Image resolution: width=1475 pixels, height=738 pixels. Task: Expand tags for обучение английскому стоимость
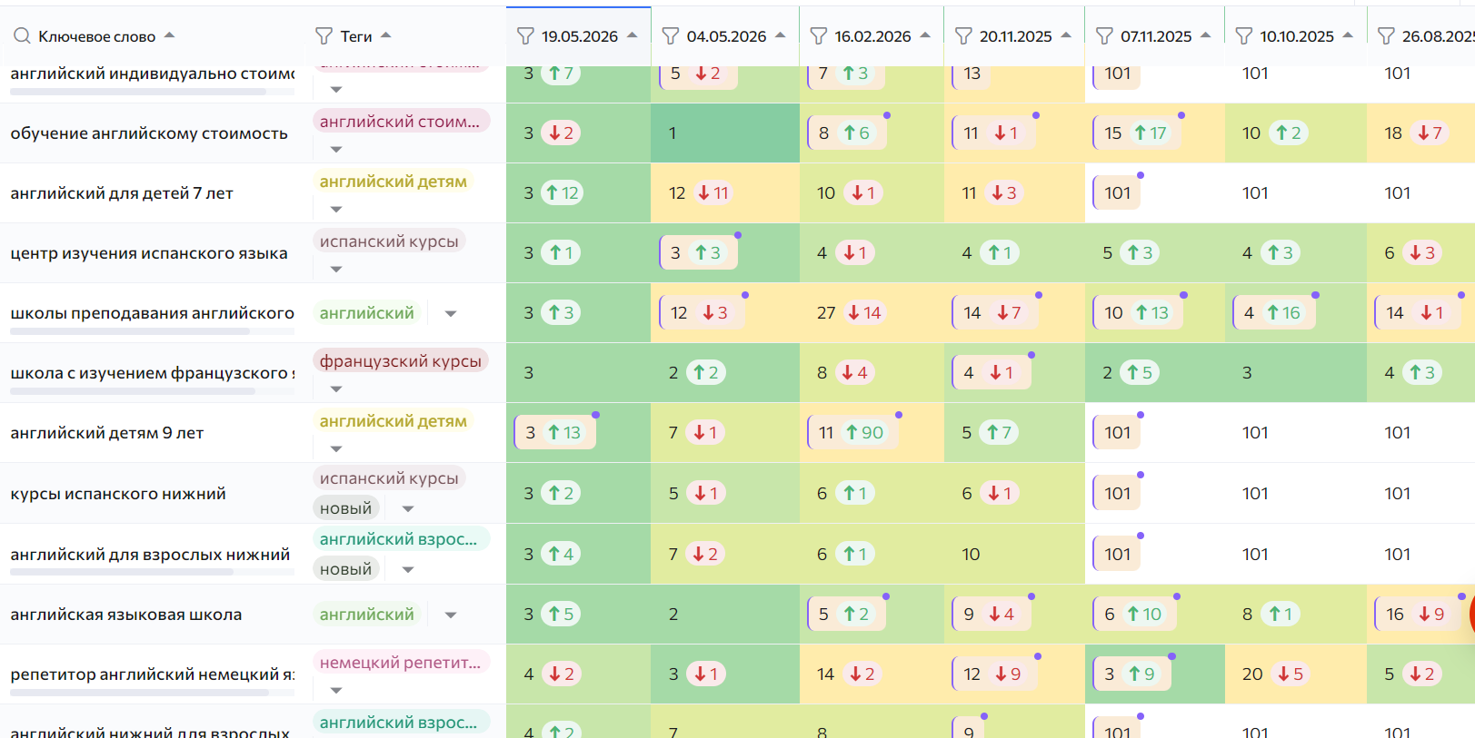click(336, 149)
